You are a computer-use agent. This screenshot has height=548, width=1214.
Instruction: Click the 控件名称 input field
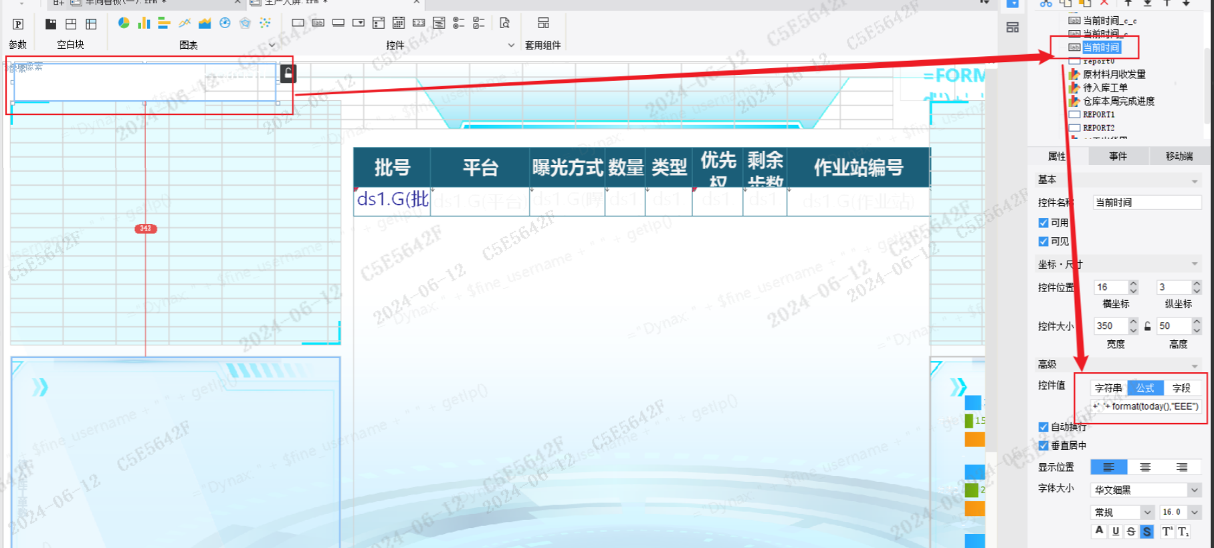coord(1146,202)
